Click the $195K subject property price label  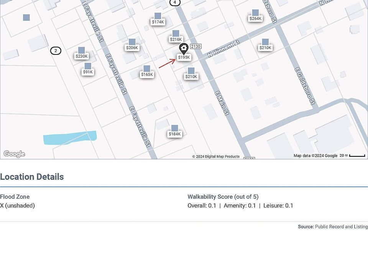pyautogui.click(x=184, y=58)
